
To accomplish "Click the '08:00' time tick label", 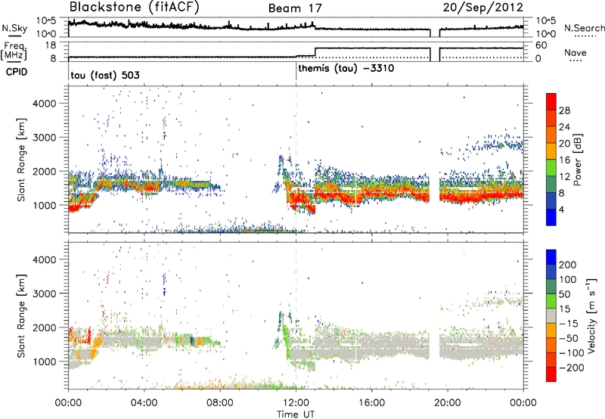I will [220, 402].
